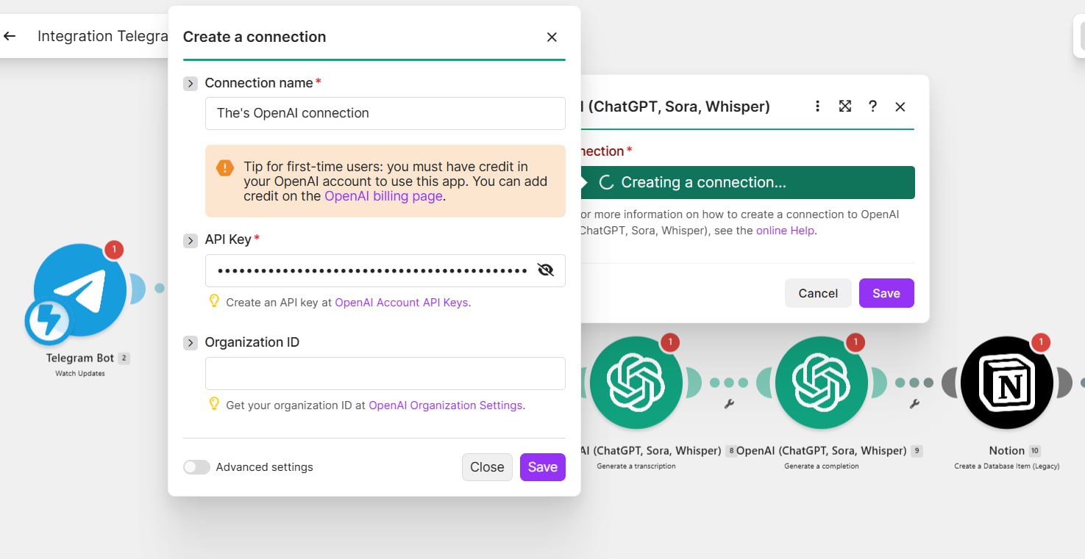Click error badge on the Telegram Bot module
1085x559 pixels.
coord(114,250)
